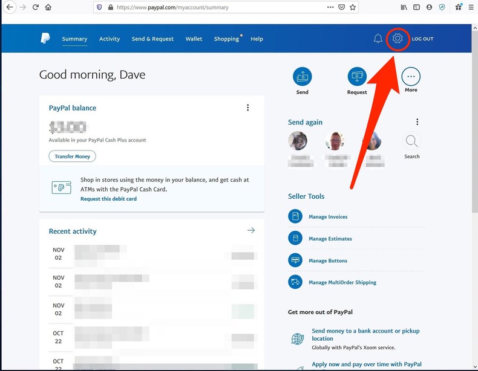Click the Request money icon
The width and height of the screenshot is (478, 371).
(356, 76)
